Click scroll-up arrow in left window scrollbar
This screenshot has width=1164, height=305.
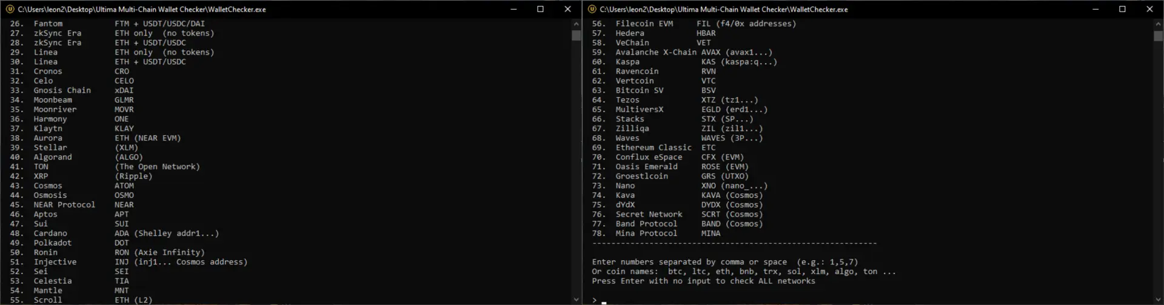[x=576, y=24]
